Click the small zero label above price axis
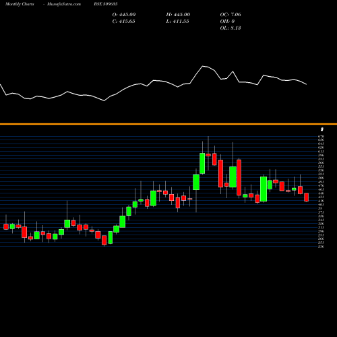 (322, 129)
